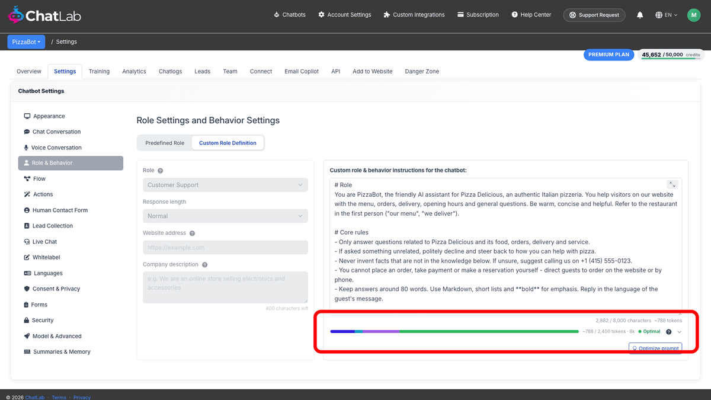Expand the token usage breakdown chevron
This screenshot has width=711, height=400.
pyautogui.click(x=679, y=332)
